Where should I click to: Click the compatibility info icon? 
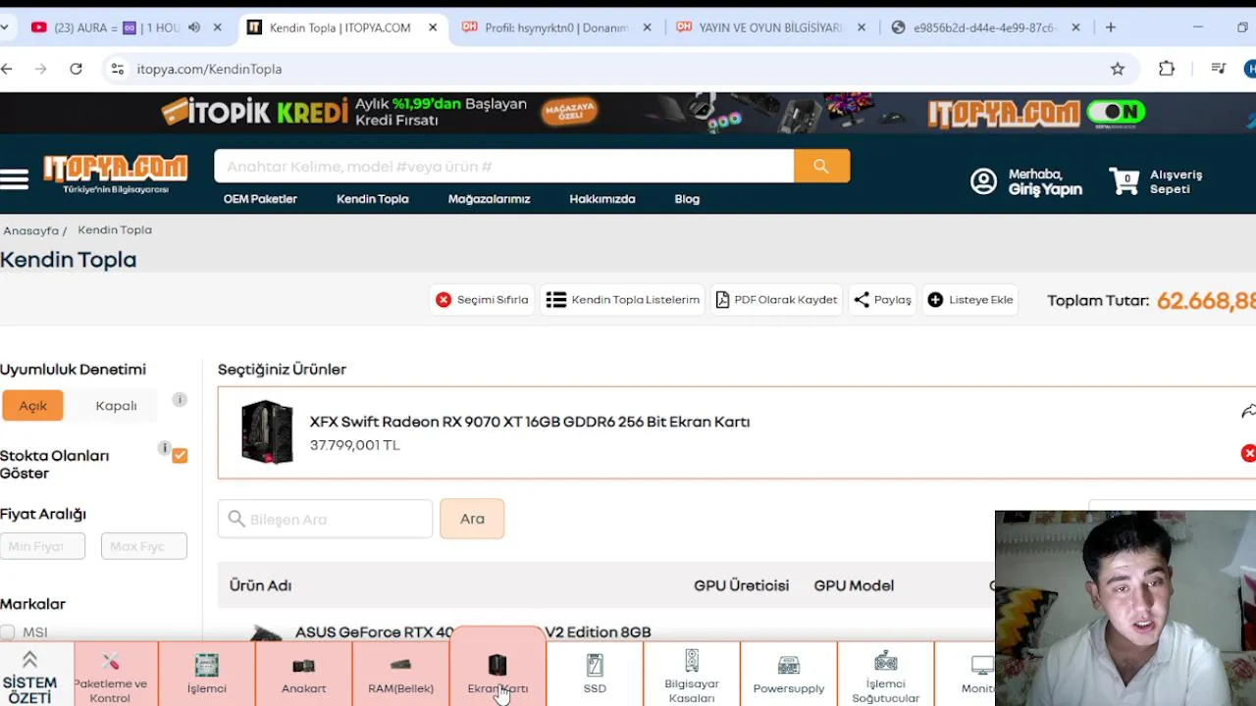(180, 399)
